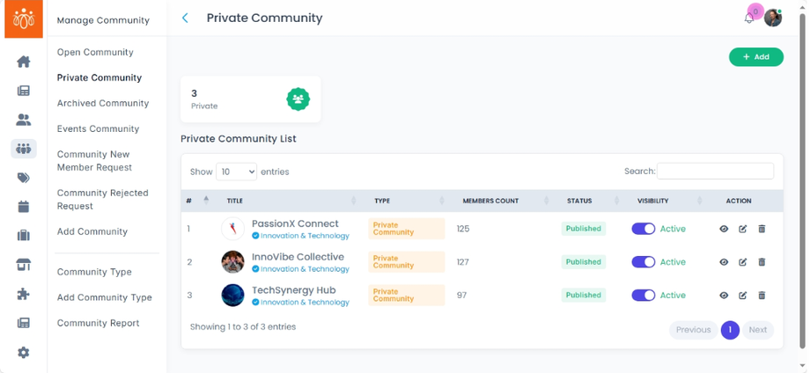Viewport: 810px width, 373px height.
Task: Click the back arrow beside Private Community
Action: pos(185,18)
